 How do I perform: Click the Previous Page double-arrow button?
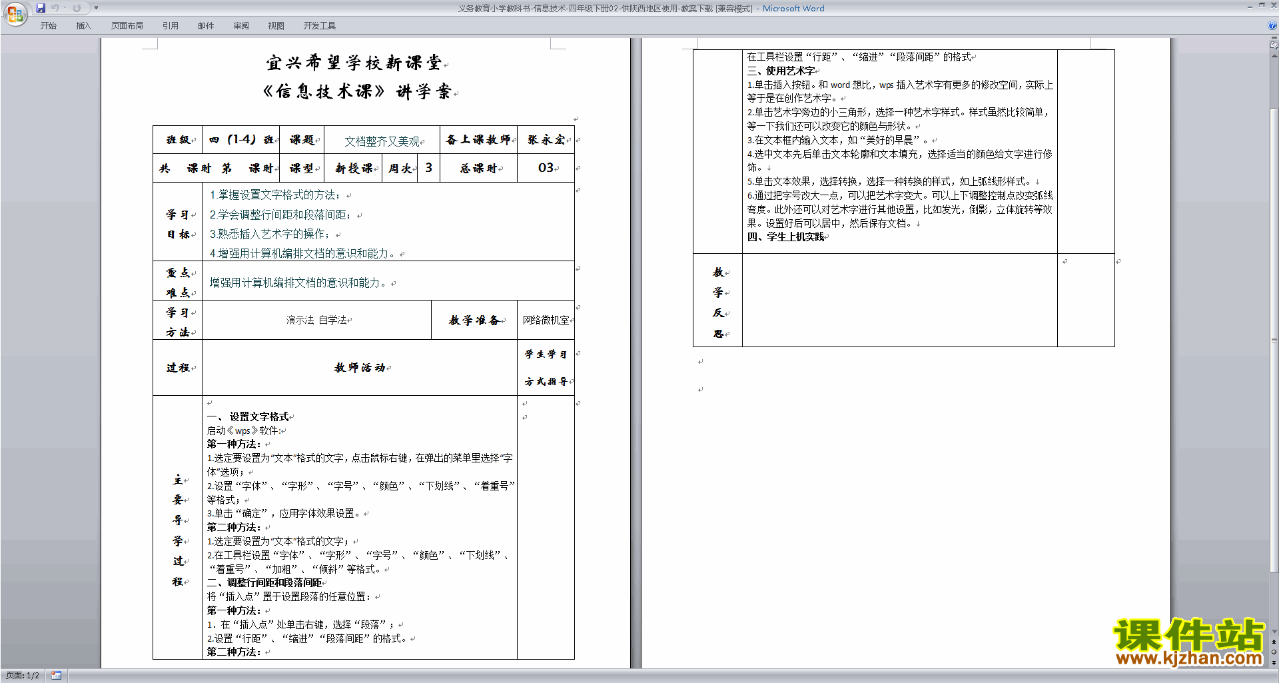tap(1274, 642)
